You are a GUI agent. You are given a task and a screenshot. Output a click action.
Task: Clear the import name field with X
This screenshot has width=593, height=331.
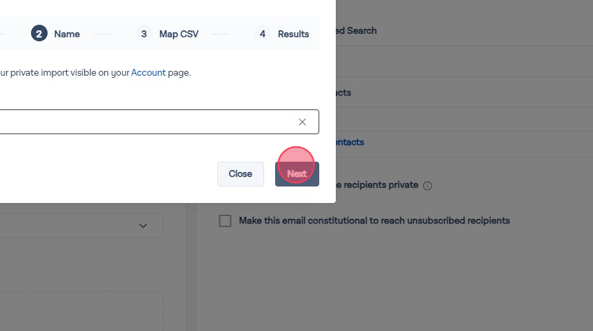pos(302,122)
